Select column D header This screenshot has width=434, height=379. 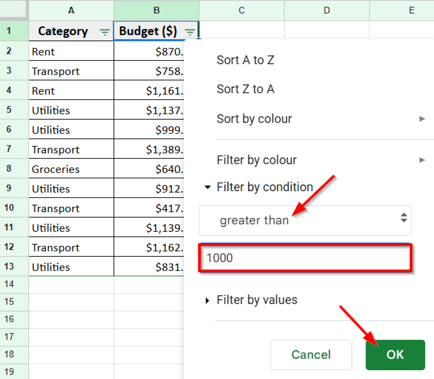pyautogui.click(x=327, y=10)
